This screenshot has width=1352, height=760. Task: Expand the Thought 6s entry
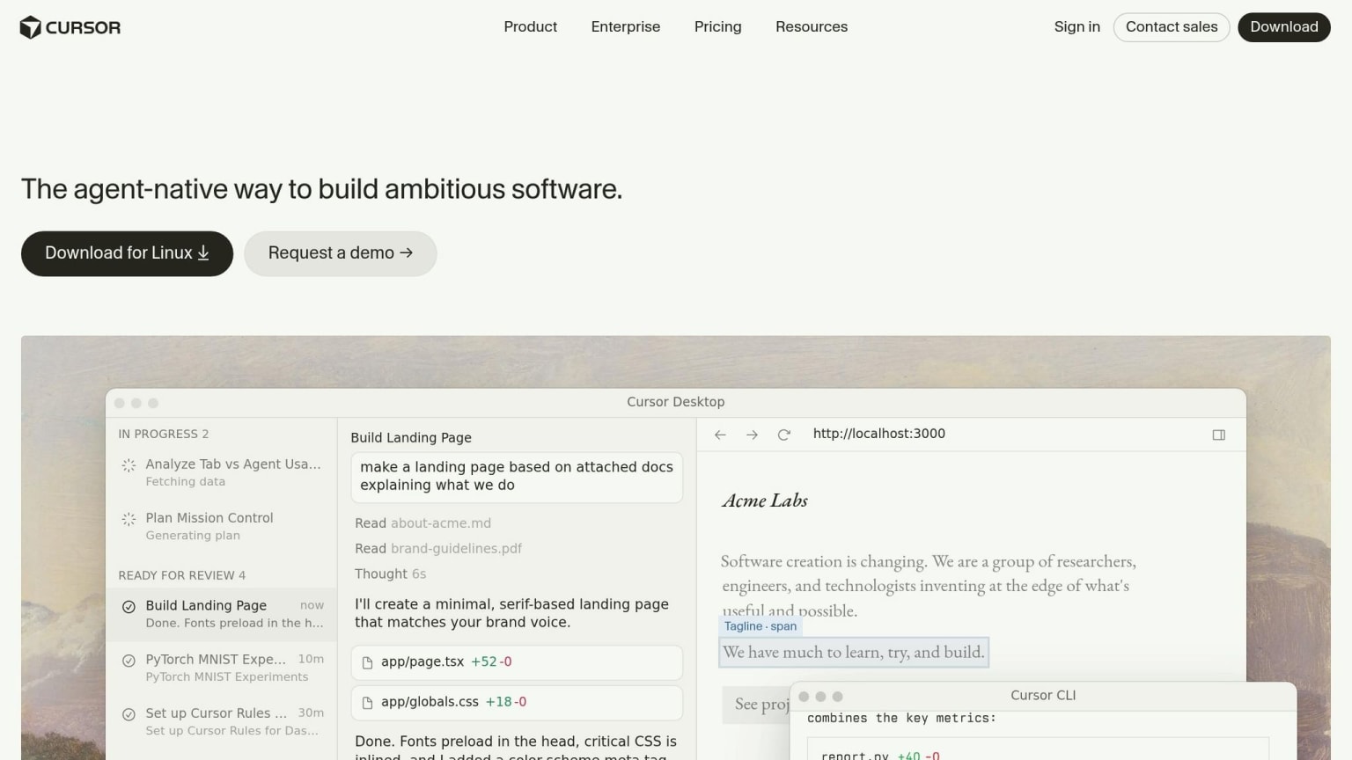click(390, 574)
